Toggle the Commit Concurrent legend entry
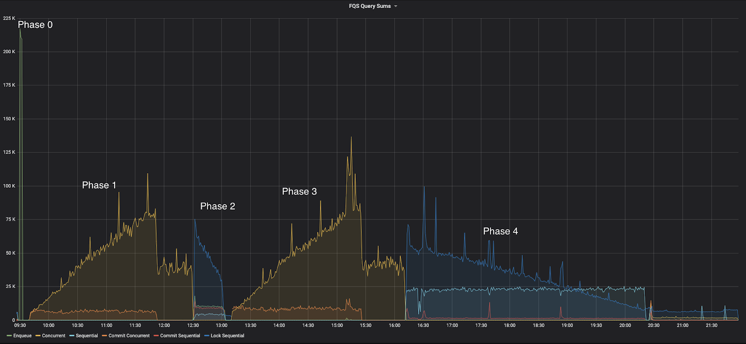Viewport: 746px width, 344px height. [x=129, y=336]
